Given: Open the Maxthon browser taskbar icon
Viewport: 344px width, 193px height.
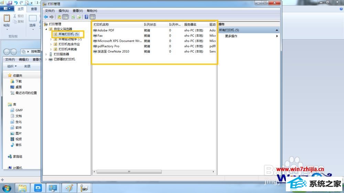Looking at the screenshot, I should 38,188.
